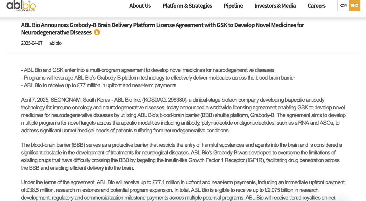Click the 2025-04-07 publication date
366x201 pixels.
pos(32,43)
